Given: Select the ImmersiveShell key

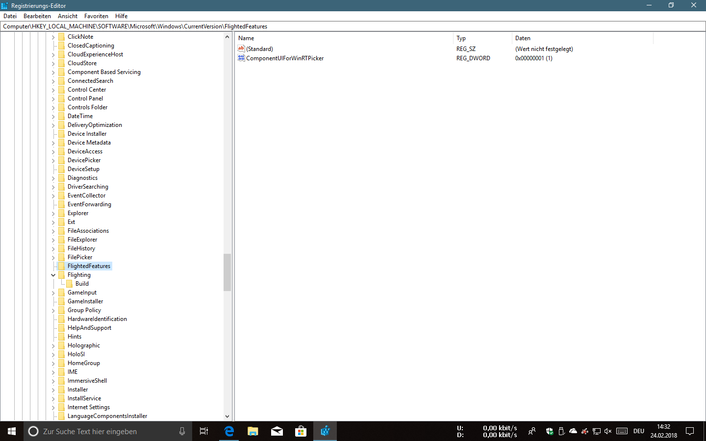Looking at the screenshot, I should click(x=87, y=381).
